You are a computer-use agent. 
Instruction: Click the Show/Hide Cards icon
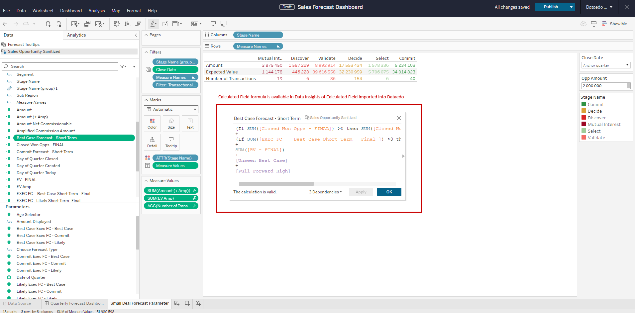tap(196, 24)
